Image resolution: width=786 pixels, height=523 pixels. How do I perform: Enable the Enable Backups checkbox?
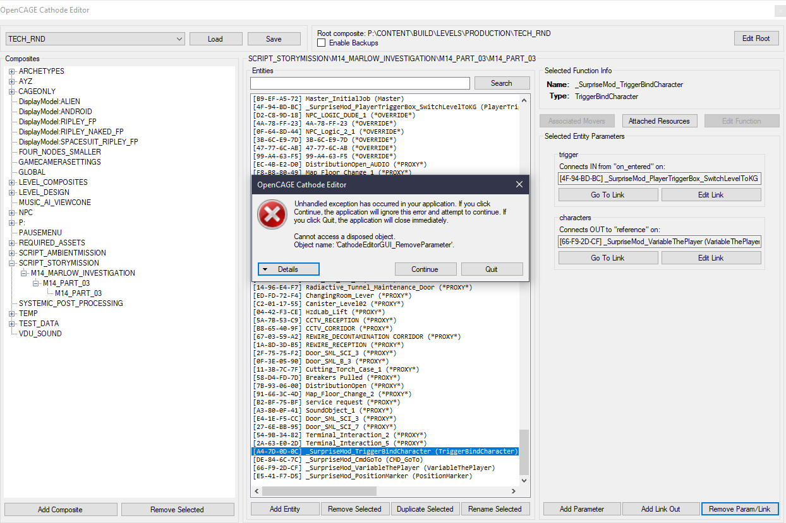322,42
